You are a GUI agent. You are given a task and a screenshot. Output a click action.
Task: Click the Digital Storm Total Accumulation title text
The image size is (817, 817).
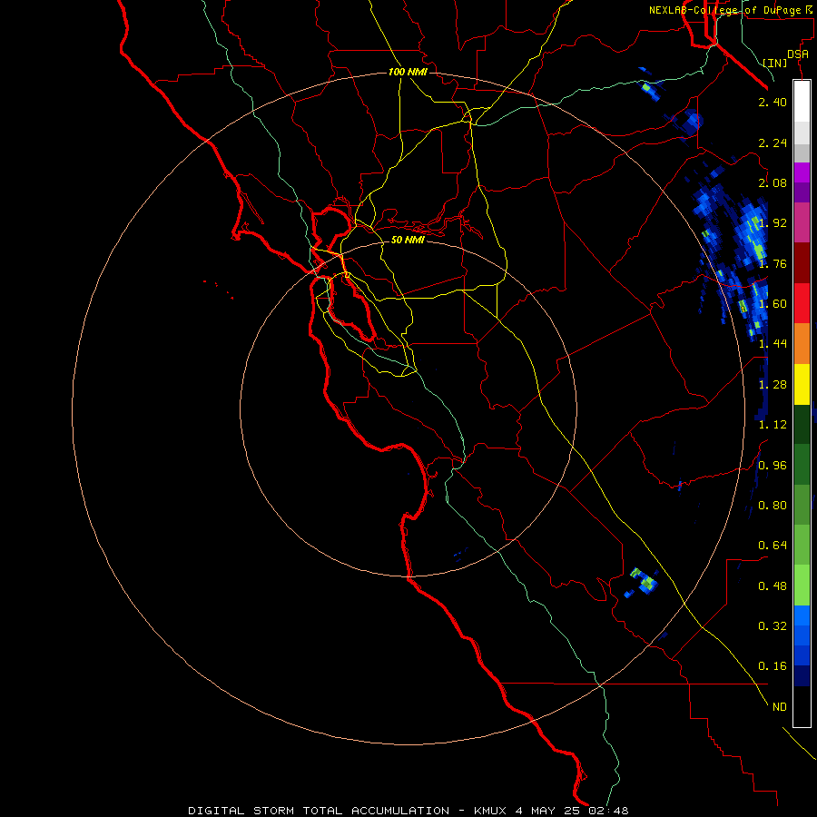pos(319,811)
